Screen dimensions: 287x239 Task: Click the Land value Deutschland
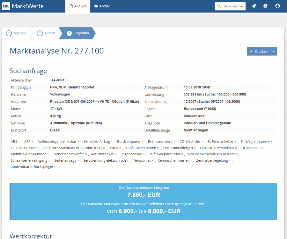(194, 116)
